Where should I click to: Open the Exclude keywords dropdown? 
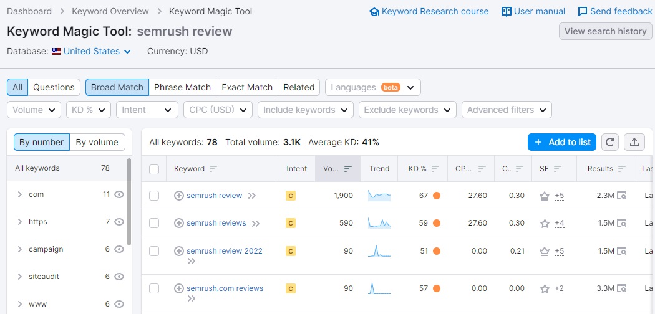[x=407, y=110]
